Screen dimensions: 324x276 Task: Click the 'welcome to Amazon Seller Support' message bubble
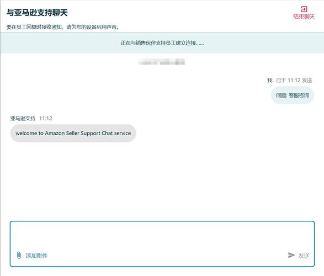point(73,133)
